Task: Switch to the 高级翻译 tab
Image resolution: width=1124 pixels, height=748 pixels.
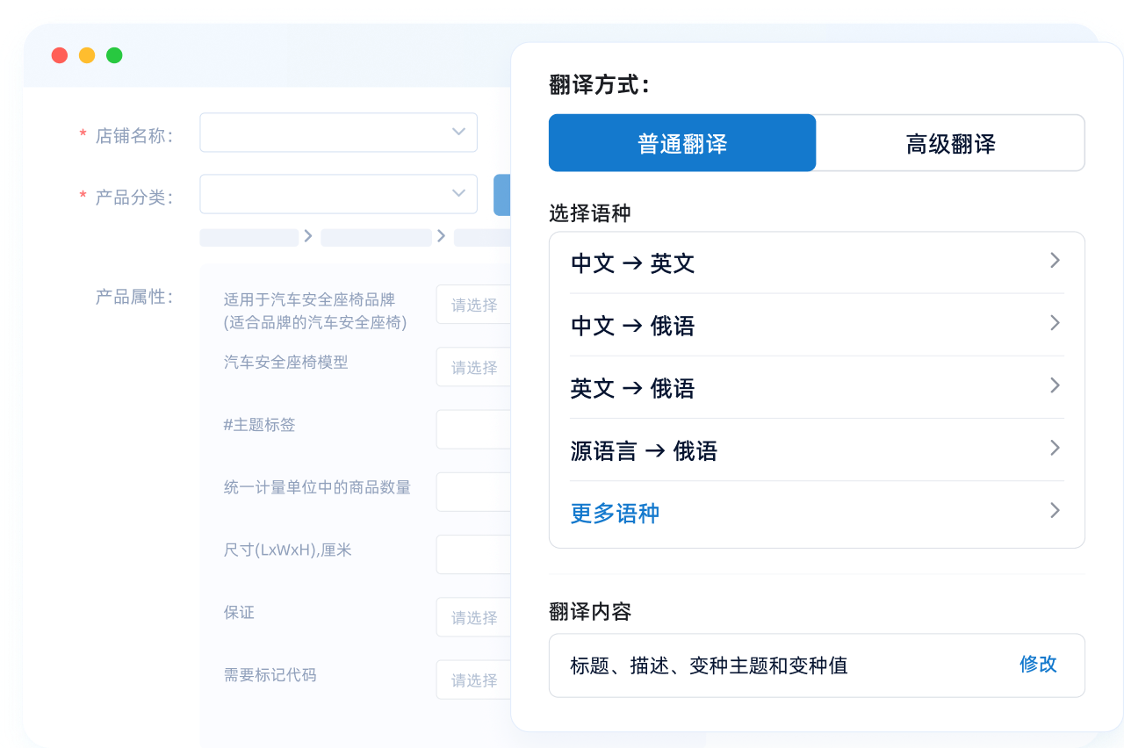Action: click(x=950, y=143)
